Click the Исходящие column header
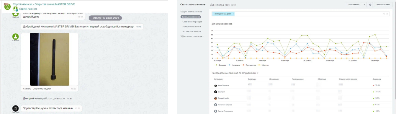 [274, 79]
